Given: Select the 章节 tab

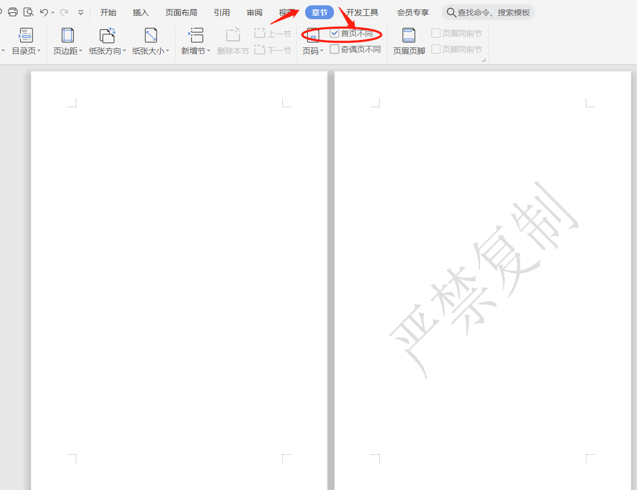Looking at the screenshot, I should 320,13.
